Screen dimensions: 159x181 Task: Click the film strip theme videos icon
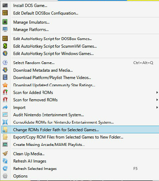tap(5, 77)
